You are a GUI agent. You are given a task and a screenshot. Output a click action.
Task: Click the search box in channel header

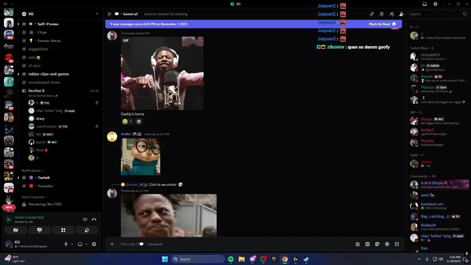point(438,14)
